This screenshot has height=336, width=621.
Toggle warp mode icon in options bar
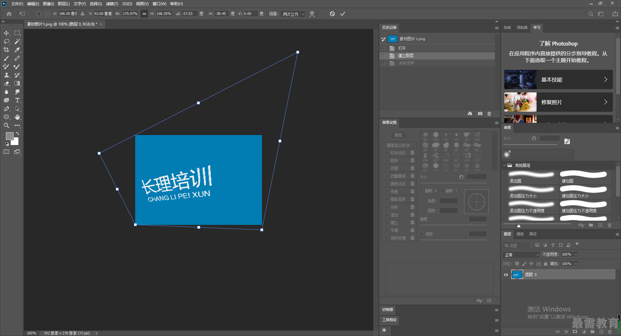click(312, 14)
